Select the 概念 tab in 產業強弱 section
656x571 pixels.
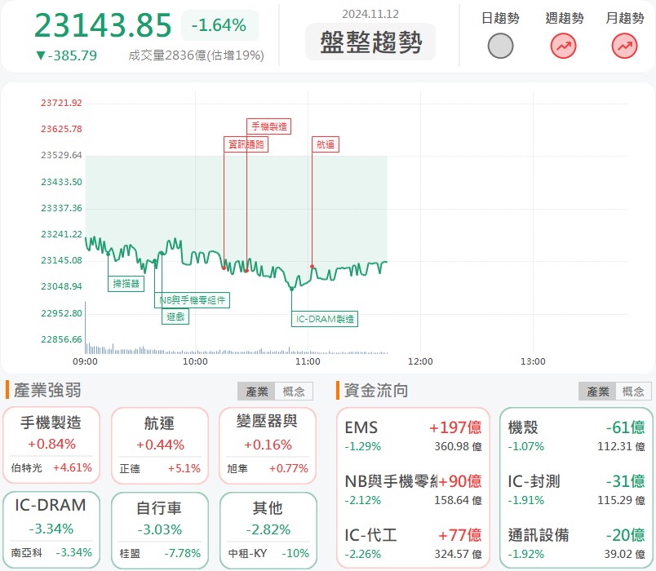coord(294,392)
